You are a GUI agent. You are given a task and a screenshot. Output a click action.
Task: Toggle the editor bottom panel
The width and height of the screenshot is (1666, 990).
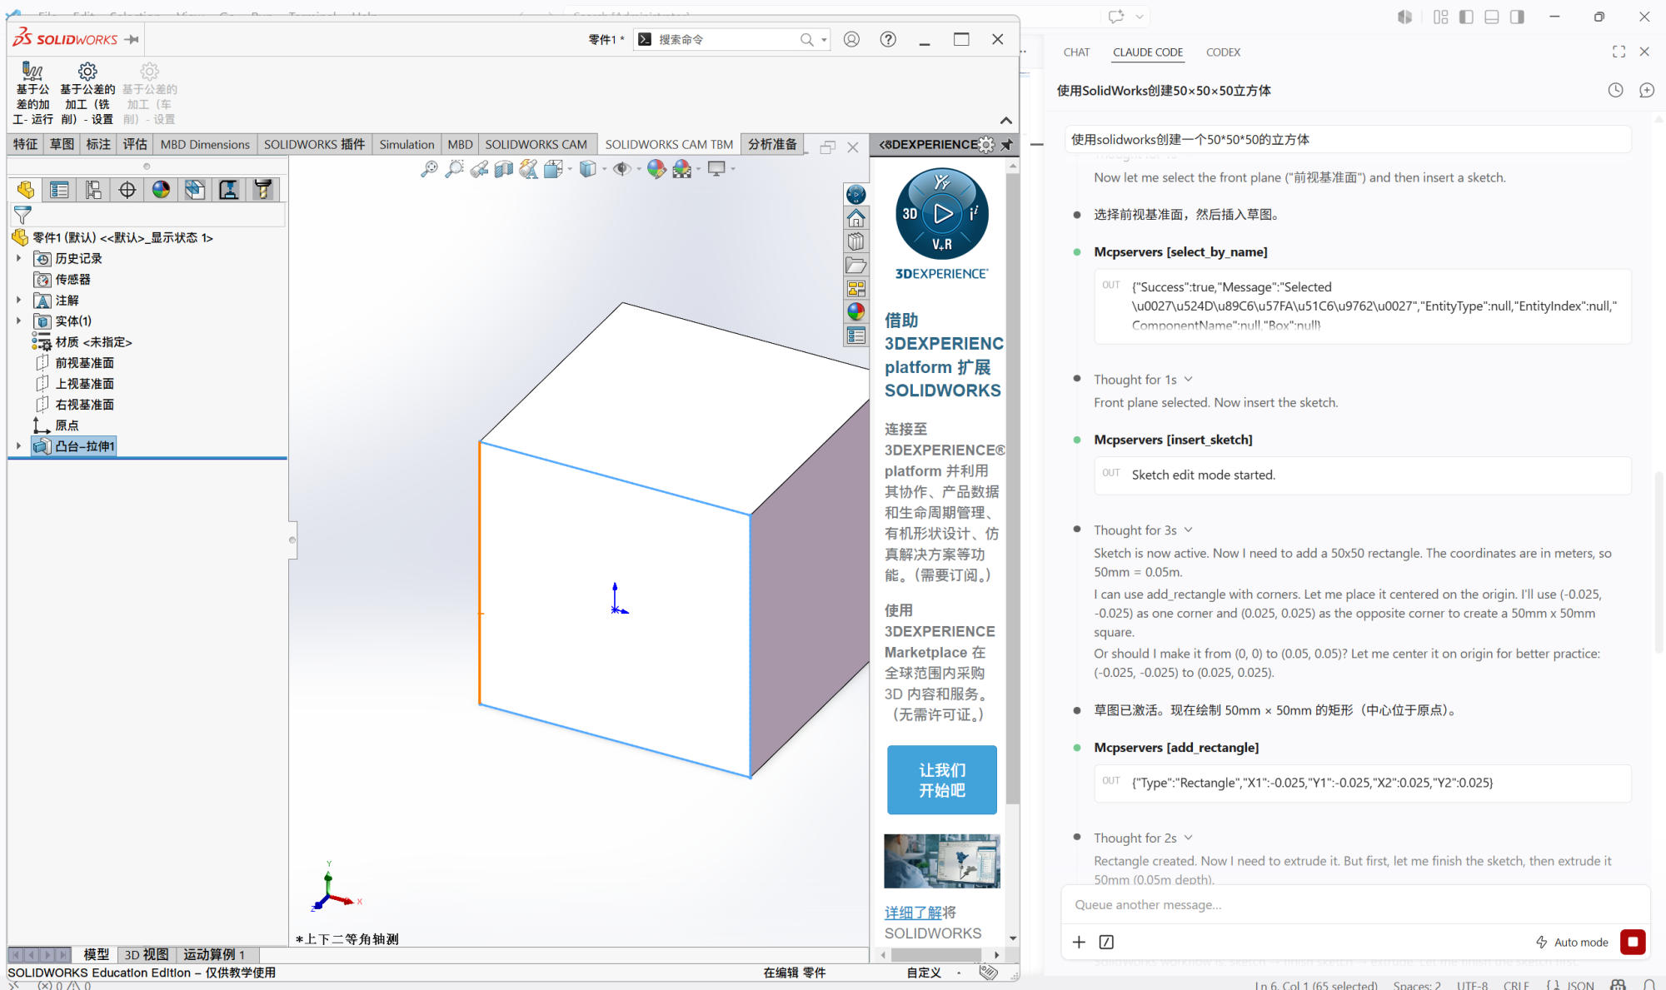click(1492, 17)
